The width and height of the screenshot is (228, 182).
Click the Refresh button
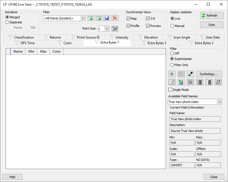coord(212,15)
